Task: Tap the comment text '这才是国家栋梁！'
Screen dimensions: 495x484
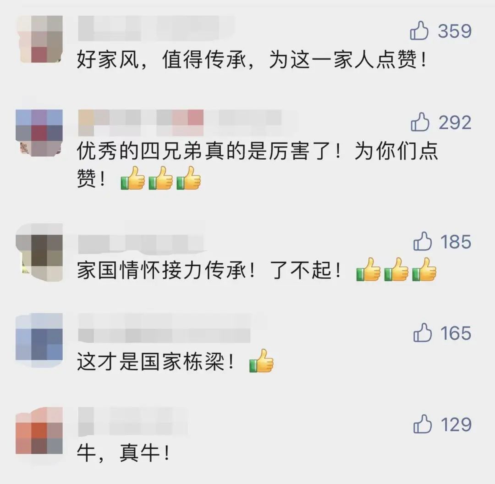Action: click(x=156, y=362)
